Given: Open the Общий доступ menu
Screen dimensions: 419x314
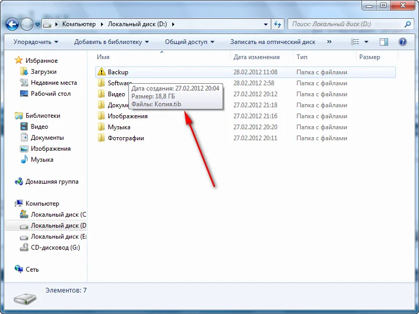Looking at the screenshot, I should coord(190,42).
